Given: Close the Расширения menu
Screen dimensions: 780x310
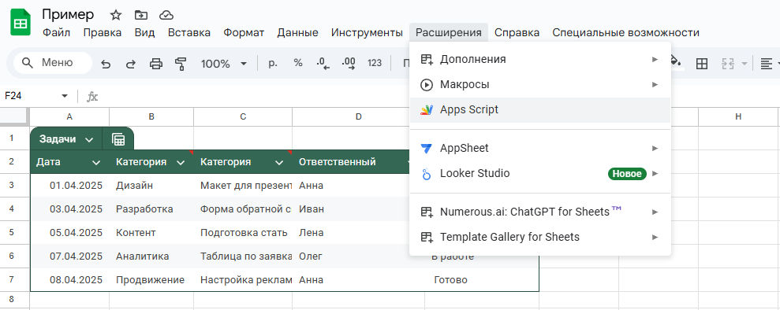Looking at the screenshot, I should (x=449, y=33).
